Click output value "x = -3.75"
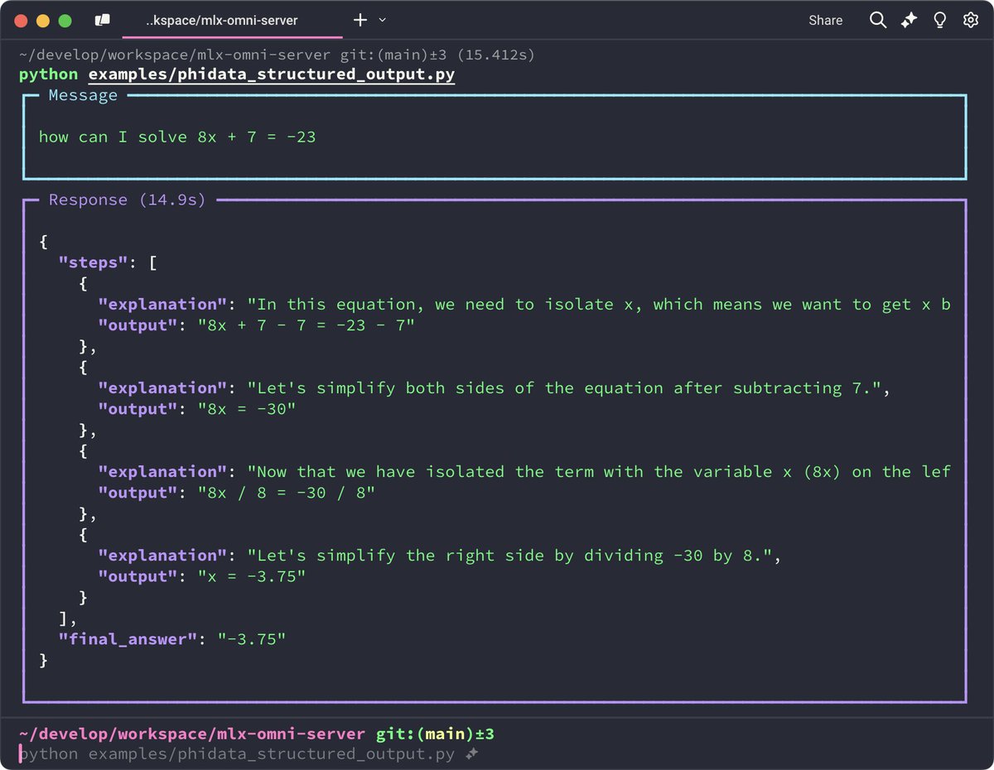The height and width of the screenshot is (770, 994). (251, 576)
